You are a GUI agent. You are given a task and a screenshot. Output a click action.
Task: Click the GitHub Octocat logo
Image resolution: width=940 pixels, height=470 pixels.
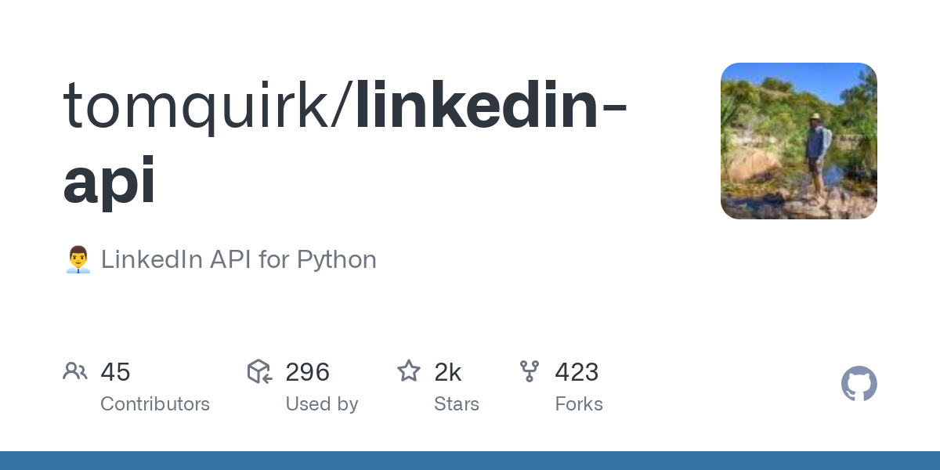coord(859,384)
